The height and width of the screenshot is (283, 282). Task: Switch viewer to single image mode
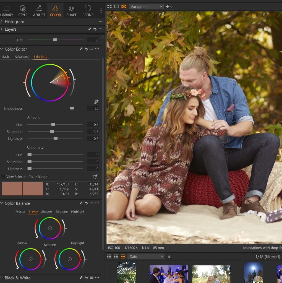(116, 7)
